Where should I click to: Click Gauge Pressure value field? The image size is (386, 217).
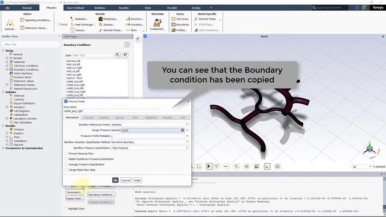pos(152,130)
